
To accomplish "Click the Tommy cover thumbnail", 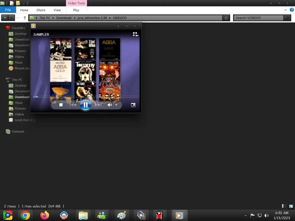I will point(85,71).
